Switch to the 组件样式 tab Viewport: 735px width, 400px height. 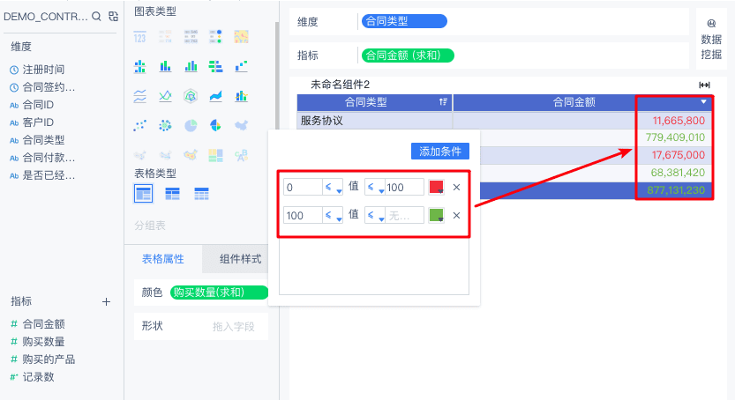click(240, 259)
